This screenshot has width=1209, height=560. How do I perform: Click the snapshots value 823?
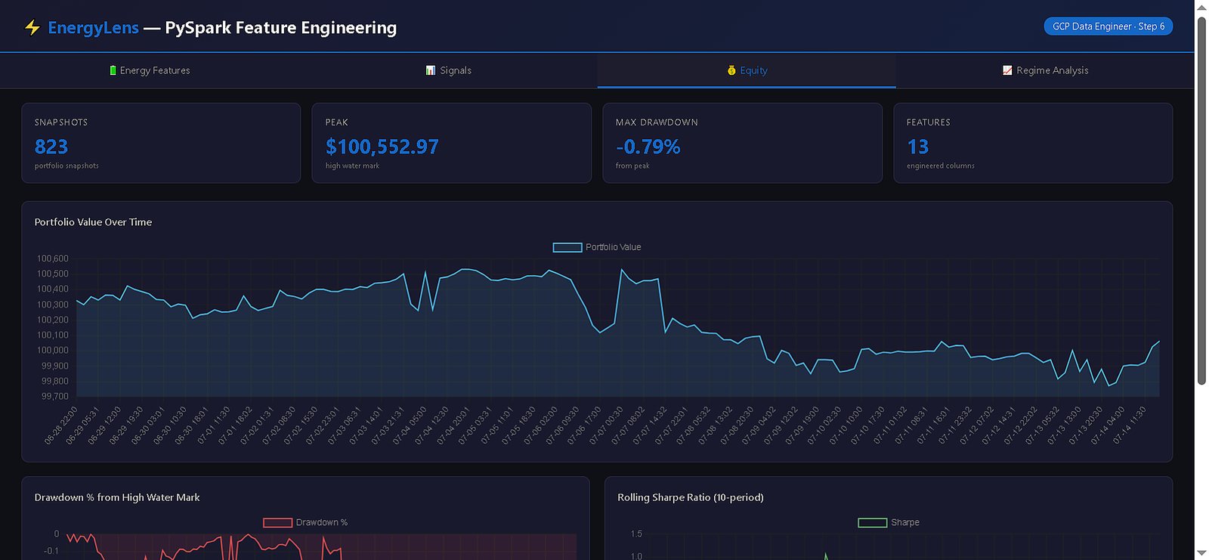coord(51,147)
